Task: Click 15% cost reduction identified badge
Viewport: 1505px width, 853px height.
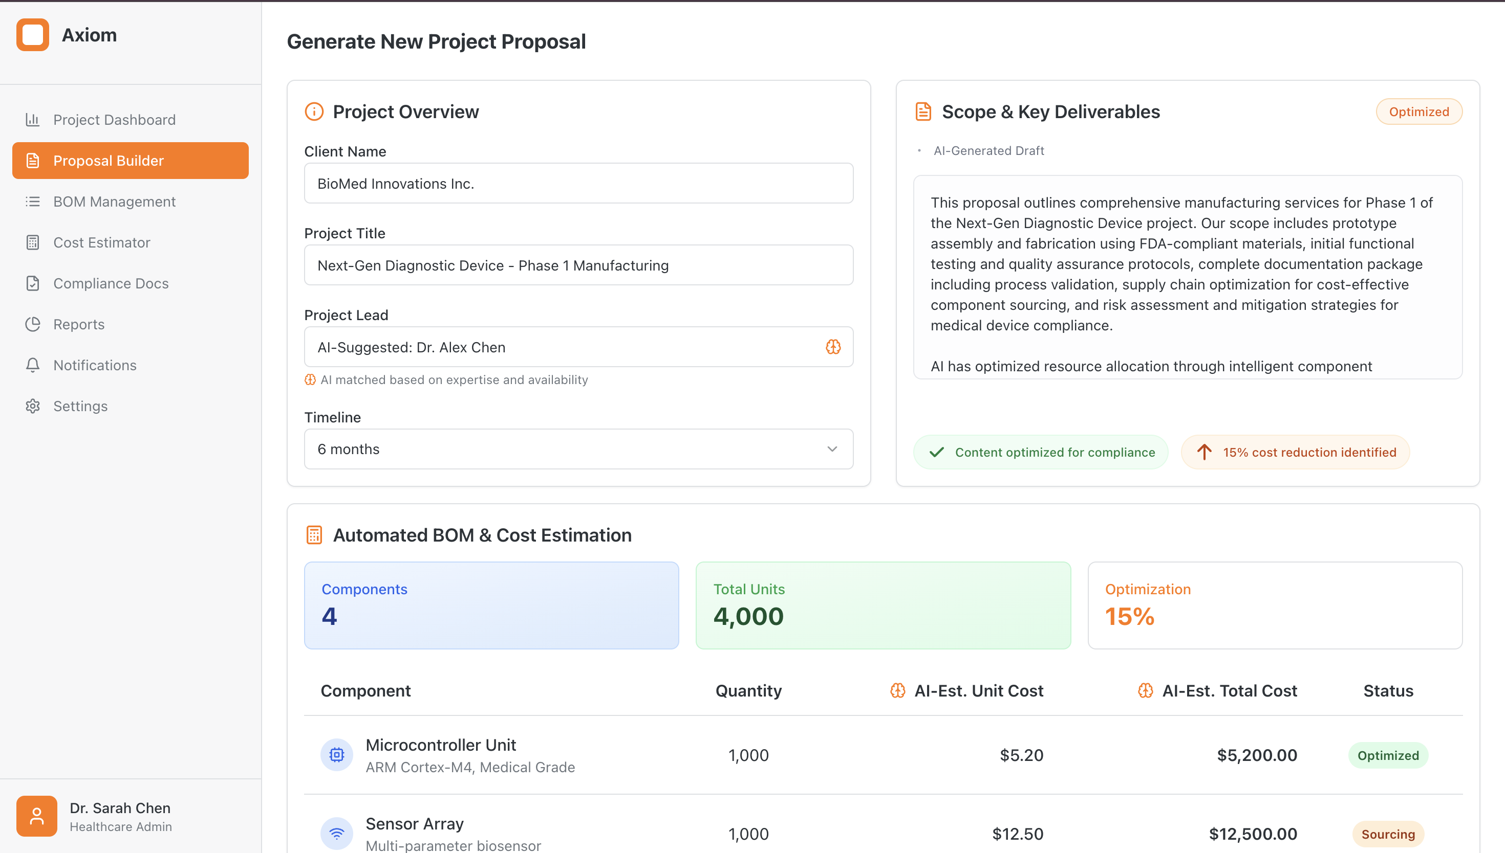Action: tap(1295, 452)
